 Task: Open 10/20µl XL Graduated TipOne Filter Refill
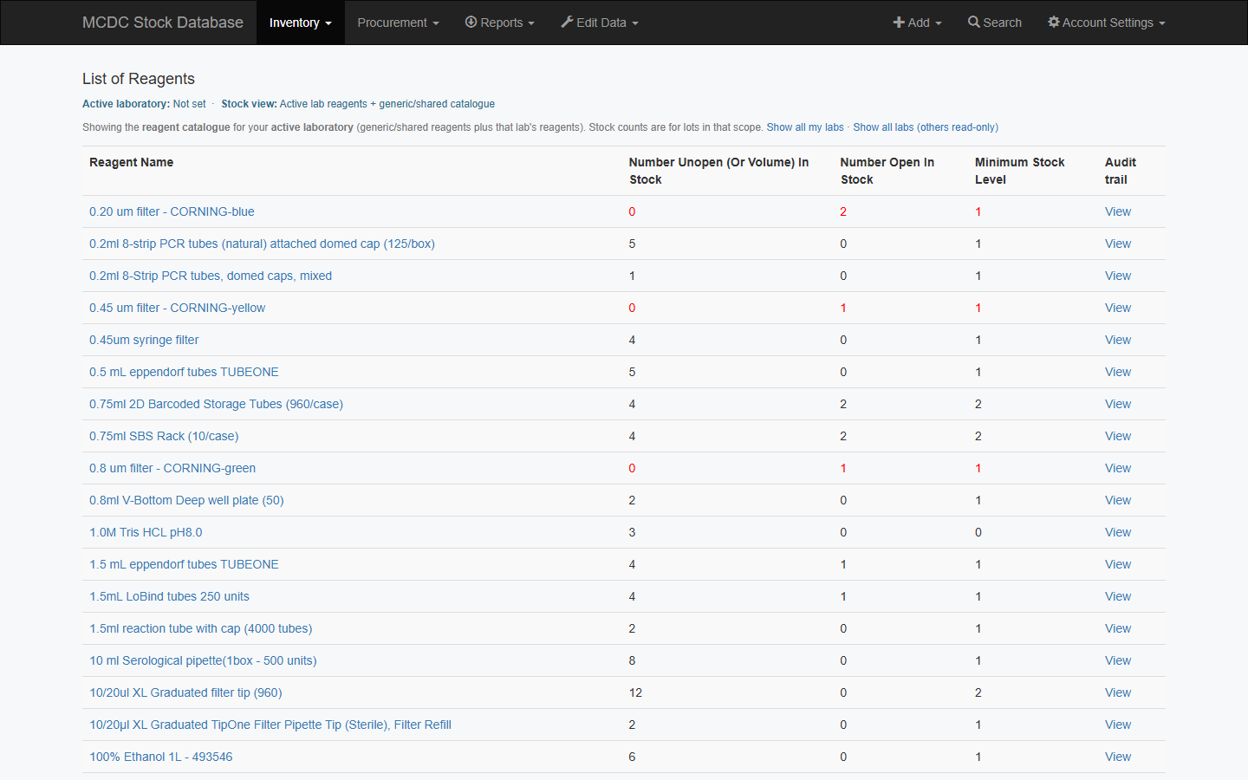(x=270, y=725)
